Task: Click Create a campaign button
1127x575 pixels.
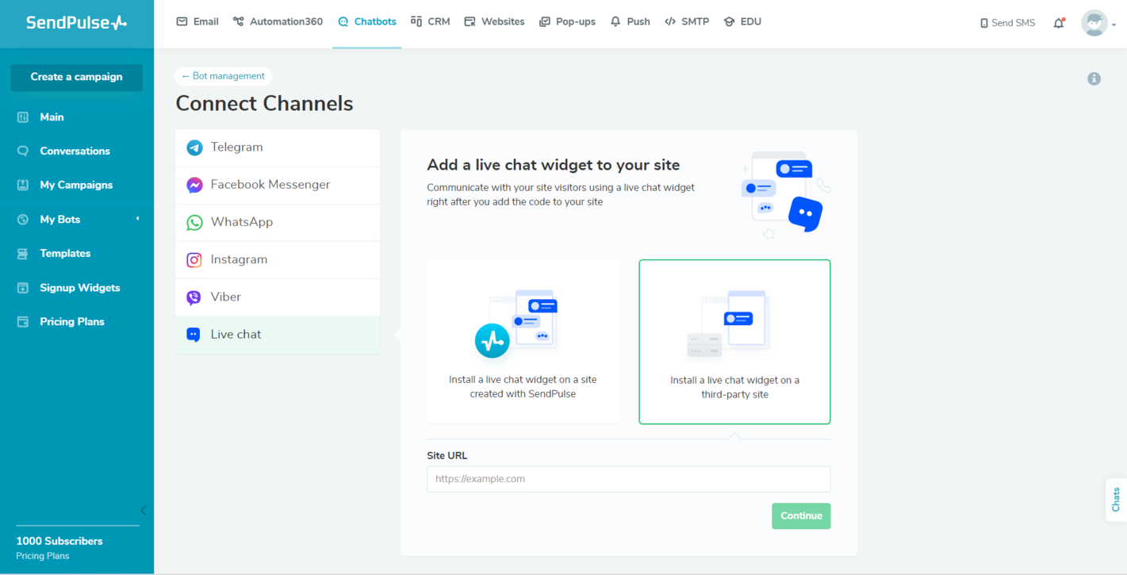Action: point(77,77)
